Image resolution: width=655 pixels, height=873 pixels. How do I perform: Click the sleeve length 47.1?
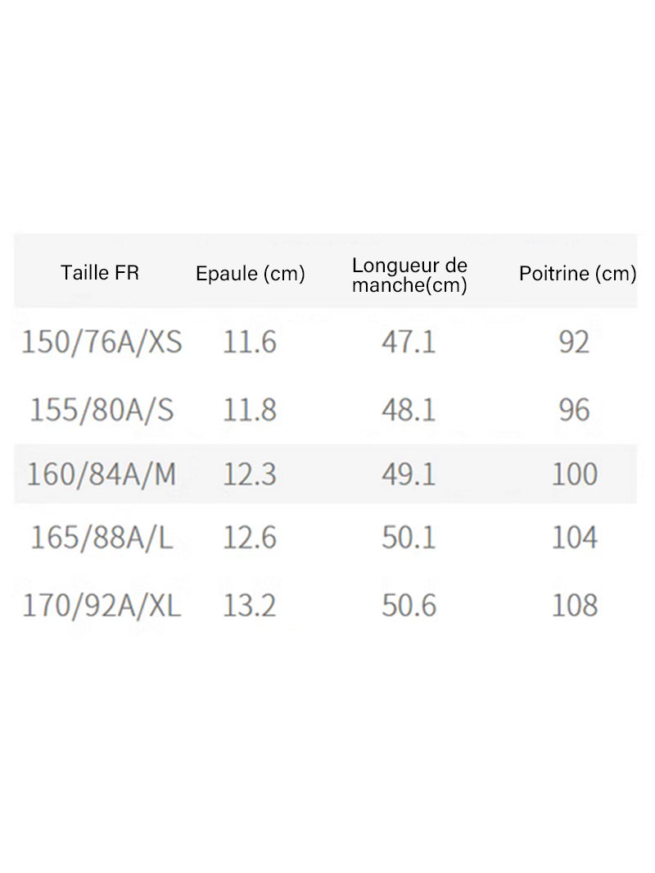tap(409, 342)
